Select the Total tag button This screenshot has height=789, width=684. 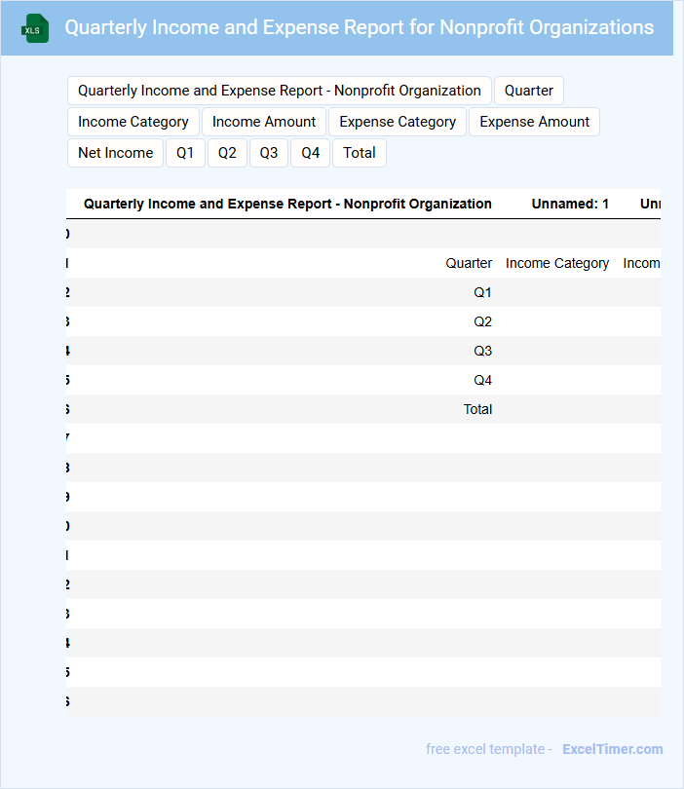(x=360, y=153)
